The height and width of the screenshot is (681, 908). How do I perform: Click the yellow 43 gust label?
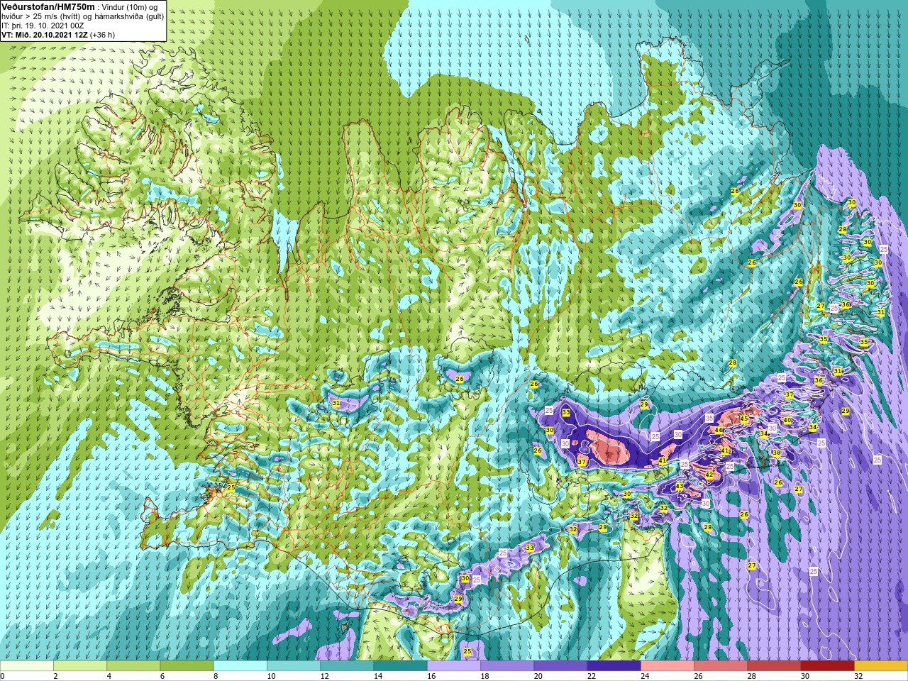(x=680, y=486)
